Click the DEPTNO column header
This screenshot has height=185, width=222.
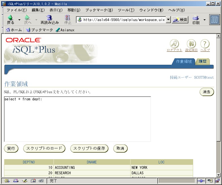coord(29,162)
